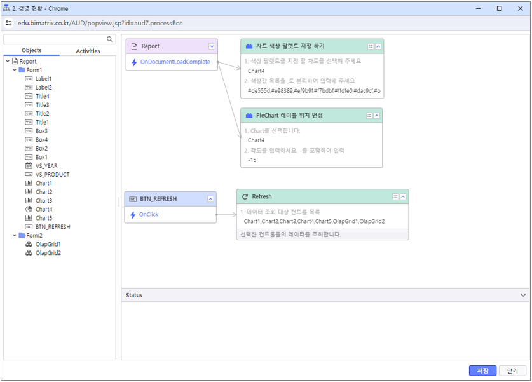Select the Objects tab
The width and height of the screenshot is (532, 382).
tap(31, 51)
